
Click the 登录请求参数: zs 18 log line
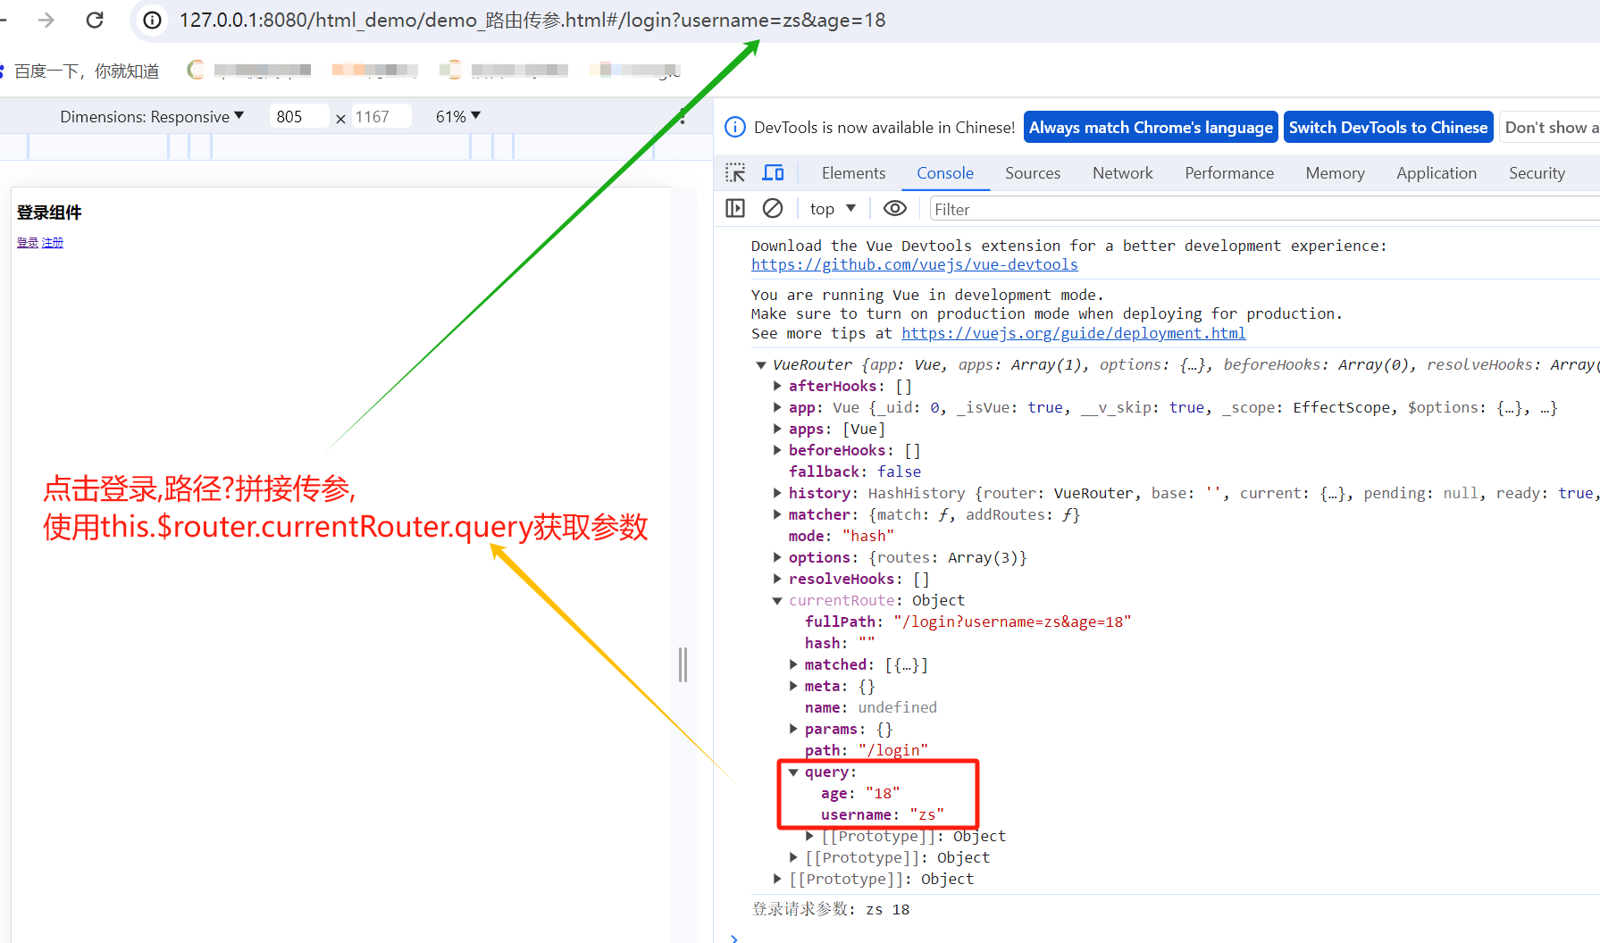[x=831, y=909]
